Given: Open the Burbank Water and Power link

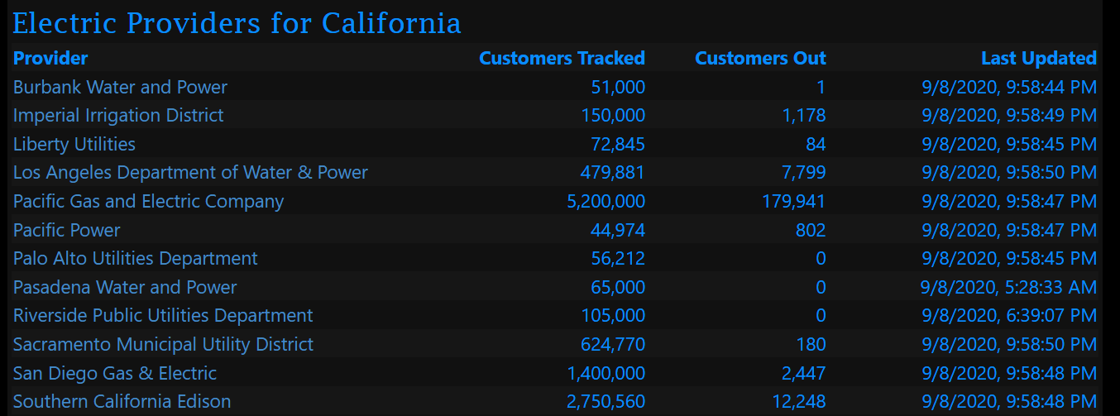Looking at the screenshot, I should pyautogui.click(x=120, y=87).
